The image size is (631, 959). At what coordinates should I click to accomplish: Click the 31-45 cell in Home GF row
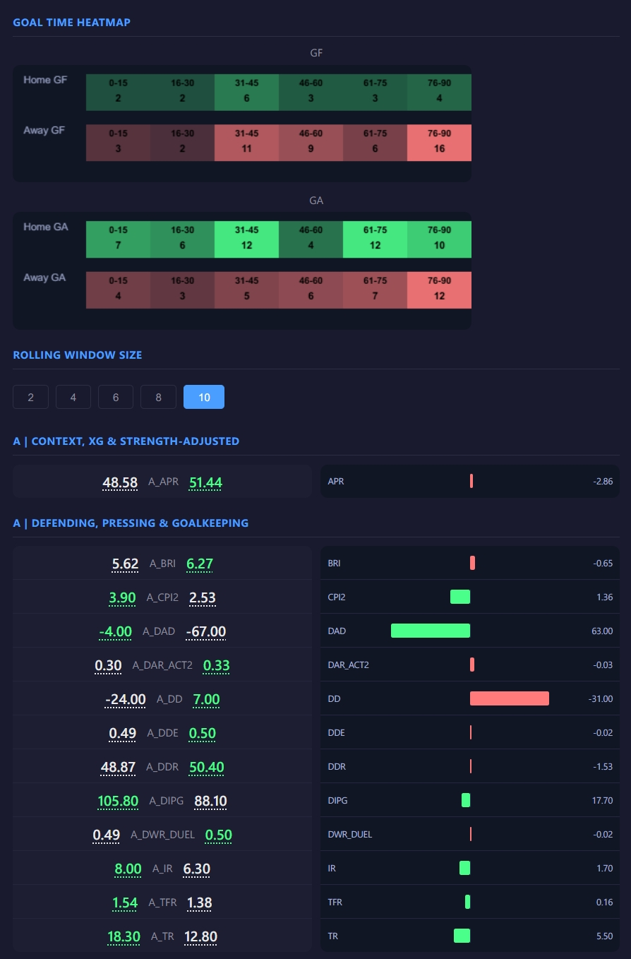(x=246, y=92)
